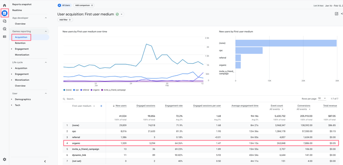The height and width of the screenshot is (165, 343).
Task: Sort by the Engaged sessions column
Action: (146, 106)
